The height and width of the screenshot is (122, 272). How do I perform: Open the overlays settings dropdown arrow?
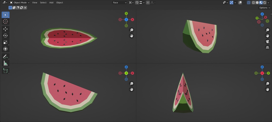244,3
